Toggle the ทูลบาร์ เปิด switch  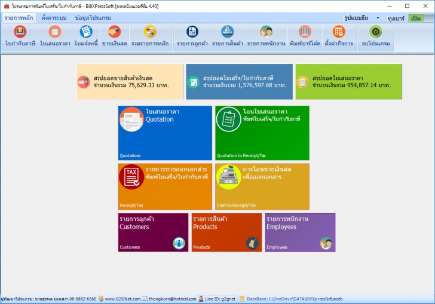[421, 19]
